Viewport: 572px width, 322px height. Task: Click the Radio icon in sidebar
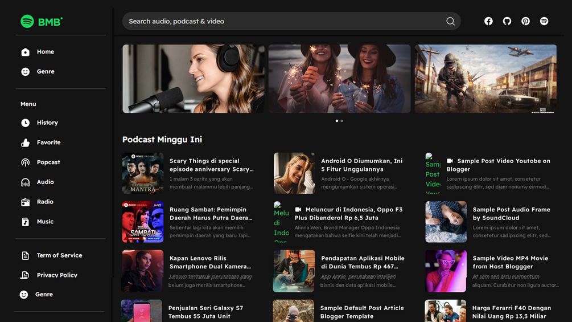25,202
